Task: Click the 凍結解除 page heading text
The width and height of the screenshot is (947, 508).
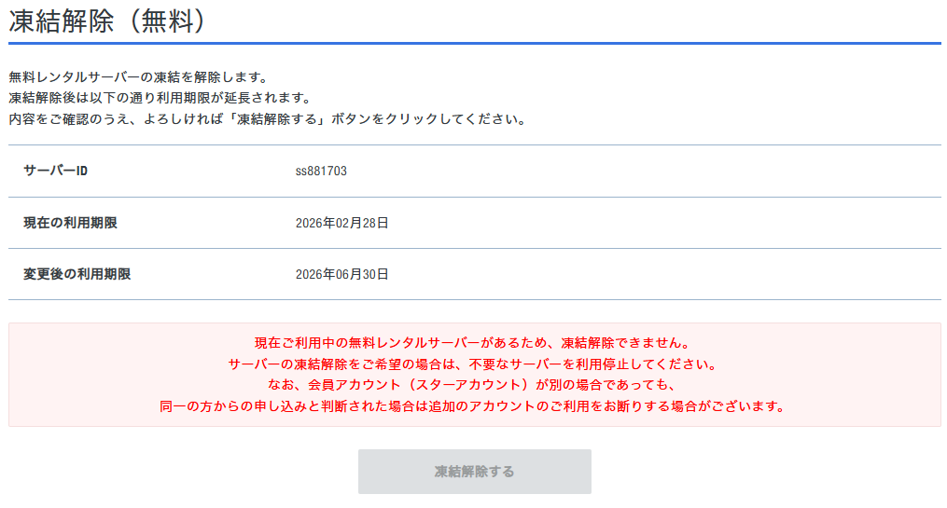Action: [63, 21]
